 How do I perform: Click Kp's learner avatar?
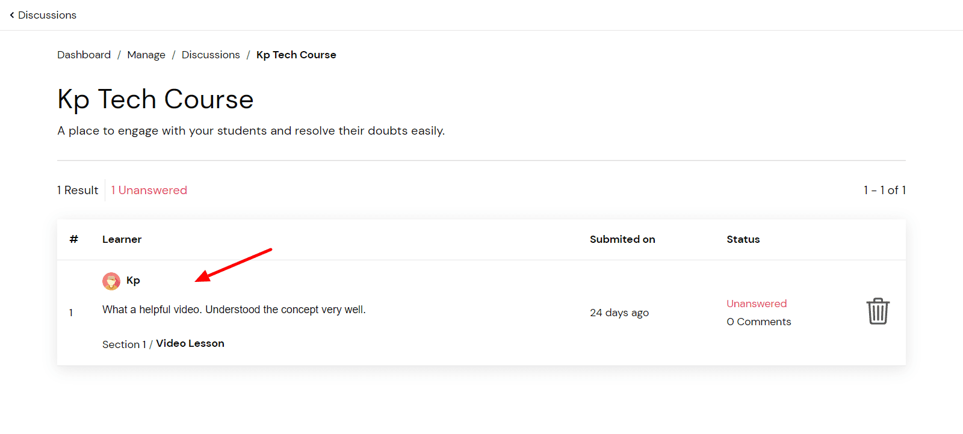point(111,281)
